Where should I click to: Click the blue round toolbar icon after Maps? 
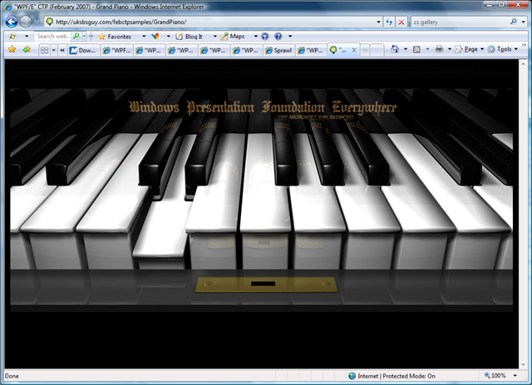[265, 37]
